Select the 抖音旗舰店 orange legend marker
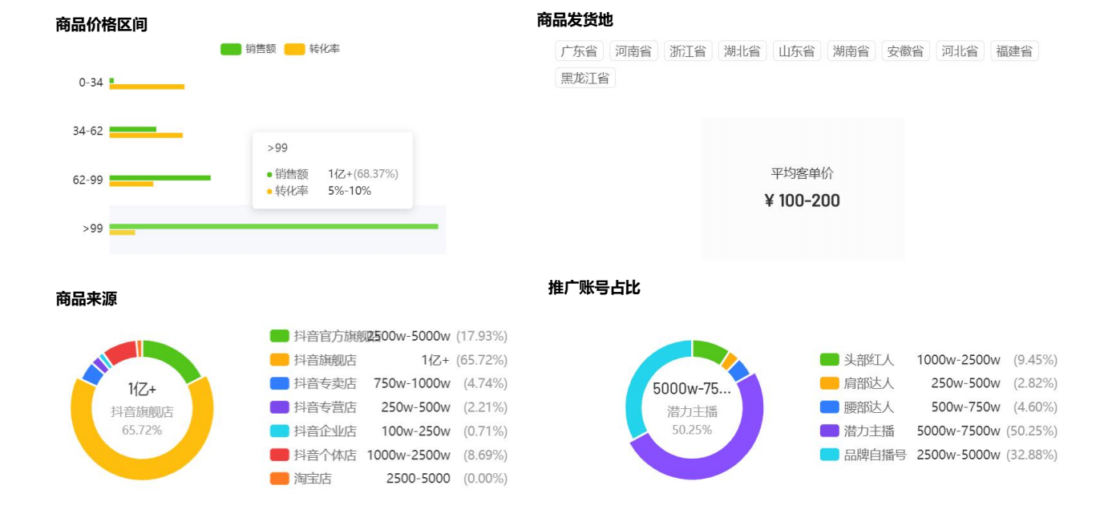1108x526 pixels. (278, 360)
